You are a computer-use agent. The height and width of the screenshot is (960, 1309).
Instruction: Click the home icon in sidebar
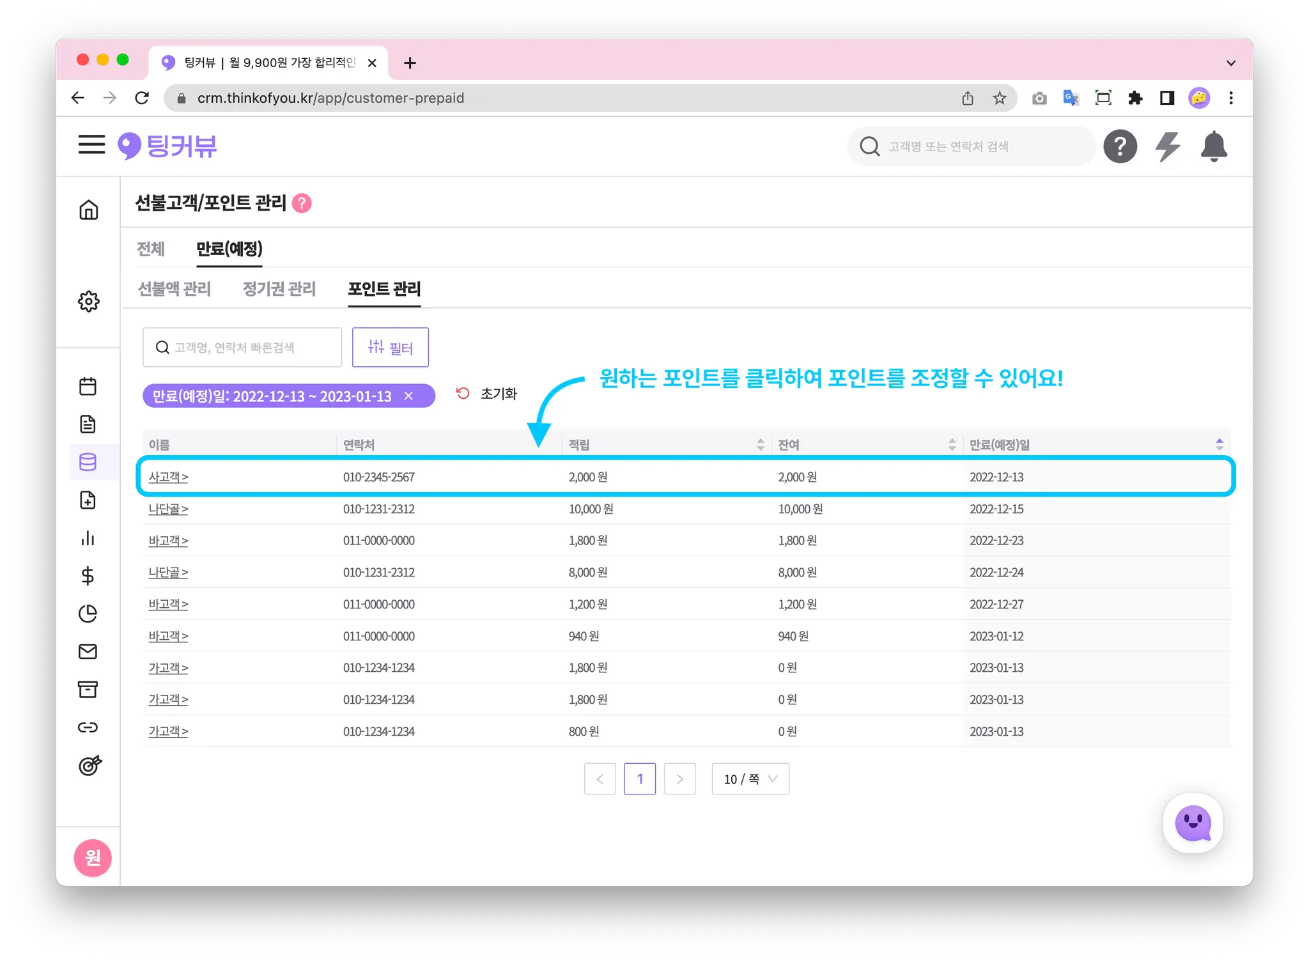coord(89,210)
